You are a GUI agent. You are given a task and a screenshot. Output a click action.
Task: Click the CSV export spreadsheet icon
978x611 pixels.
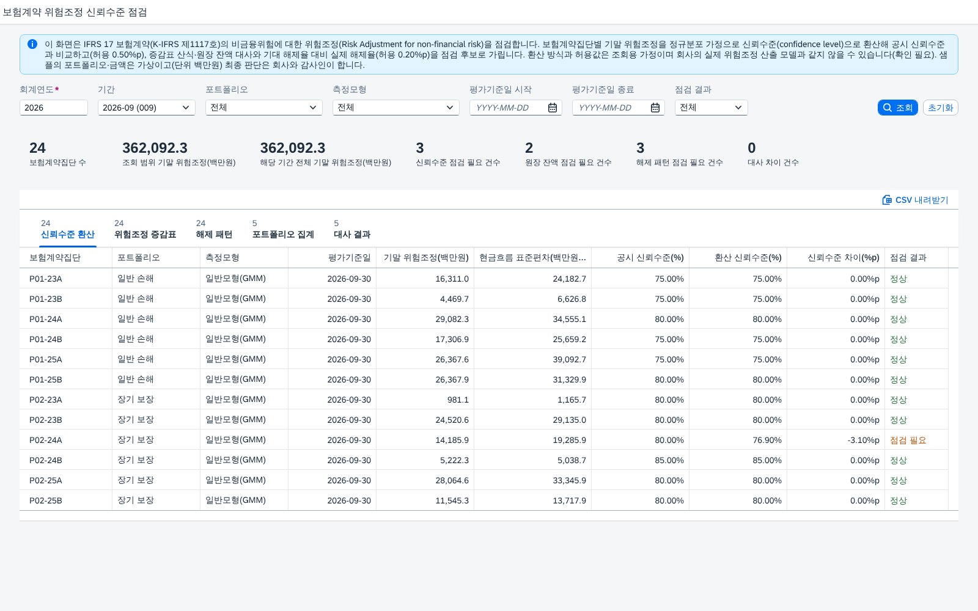click(887, 200)
